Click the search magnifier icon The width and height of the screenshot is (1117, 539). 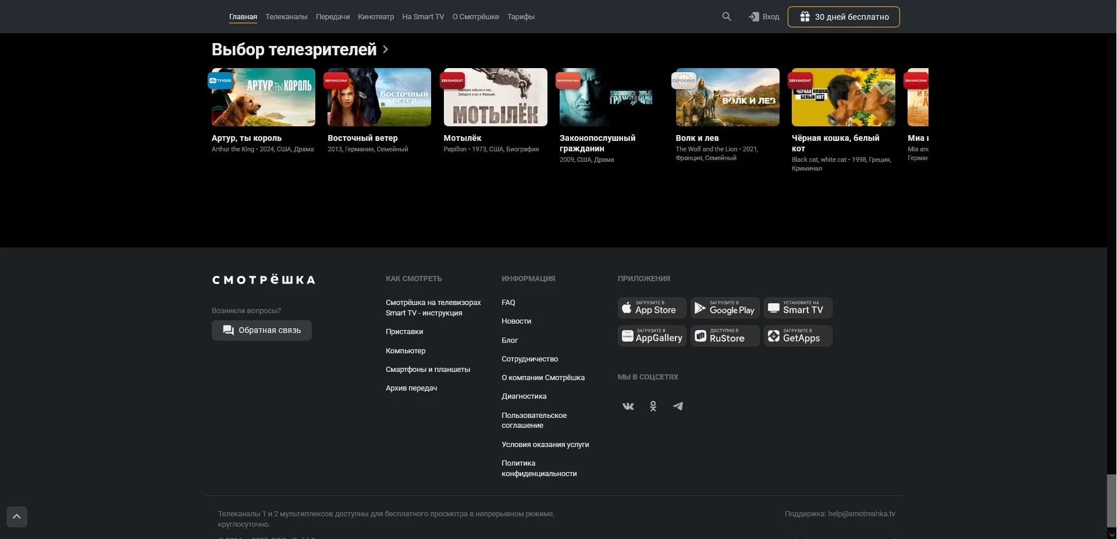point(727,17)
